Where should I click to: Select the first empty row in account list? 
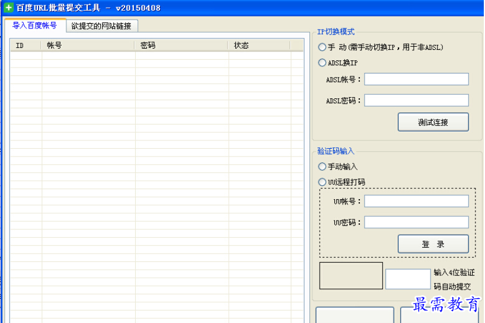[157, 55]
